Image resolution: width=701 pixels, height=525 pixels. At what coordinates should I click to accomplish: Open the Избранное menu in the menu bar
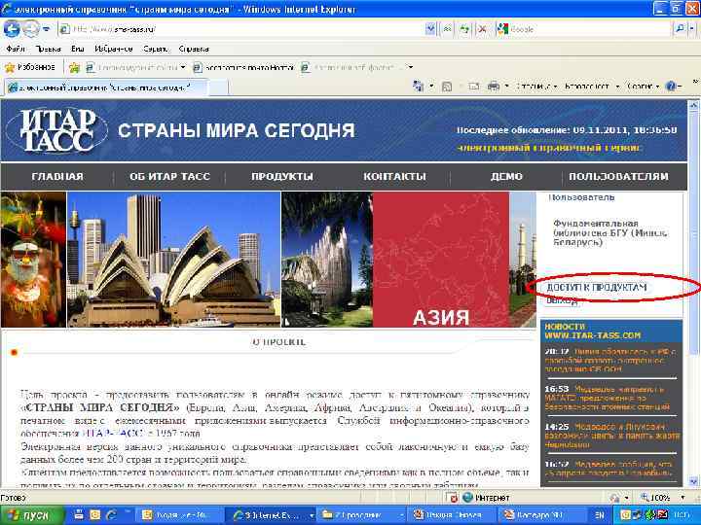click(x=114, y=50)
